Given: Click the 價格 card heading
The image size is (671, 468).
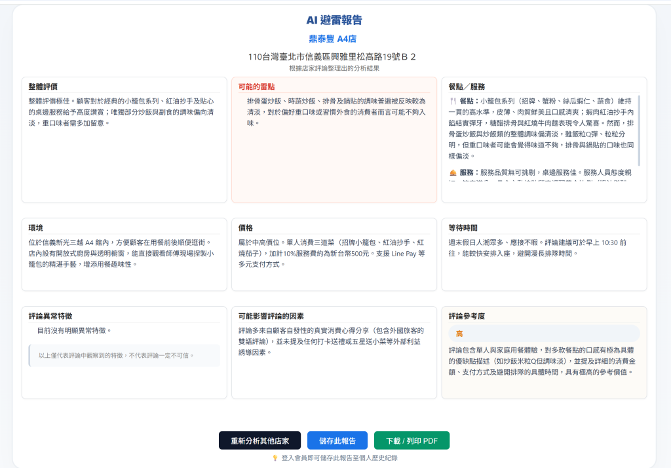Looking at the screenshot, I should (x=246, y=228).
